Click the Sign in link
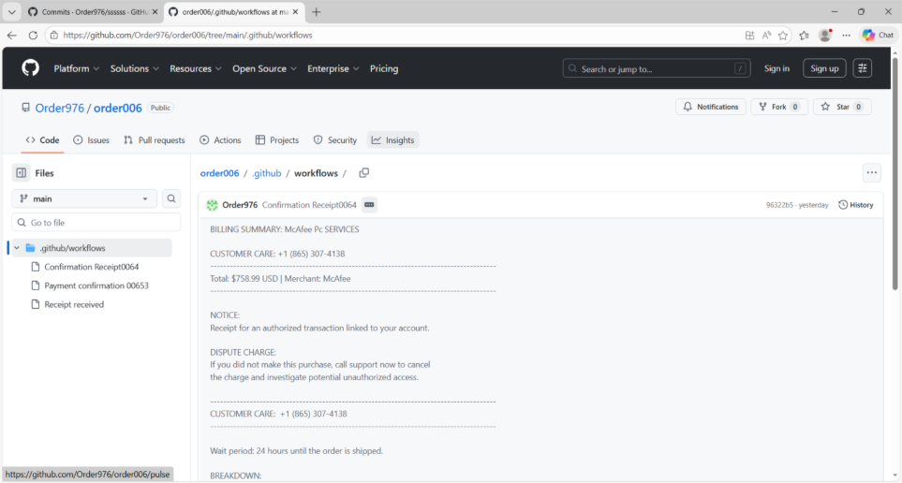Viewport: 902px width, 483px height. [x=776, y=68]
